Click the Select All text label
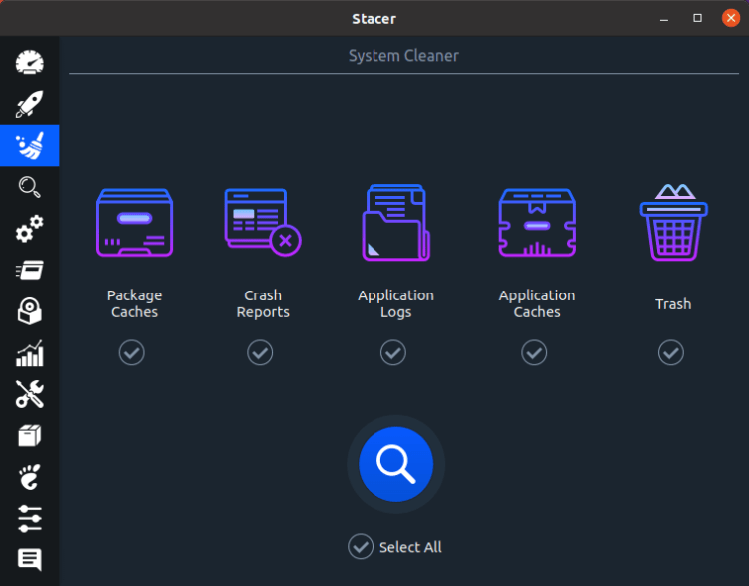The width and height of the screenshot is (749, 586). click(x=410, y=547)
